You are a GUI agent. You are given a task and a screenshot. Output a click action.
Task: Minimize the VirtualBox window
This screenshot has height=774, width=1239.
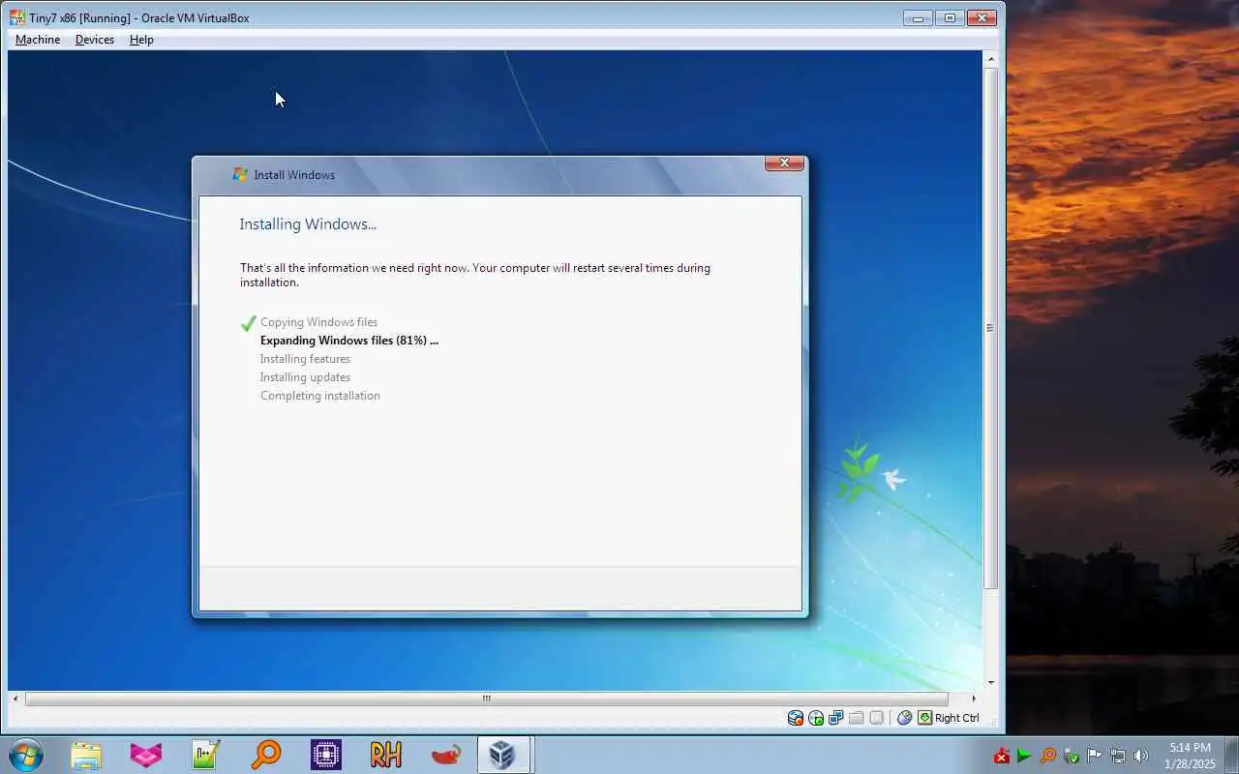918,17
